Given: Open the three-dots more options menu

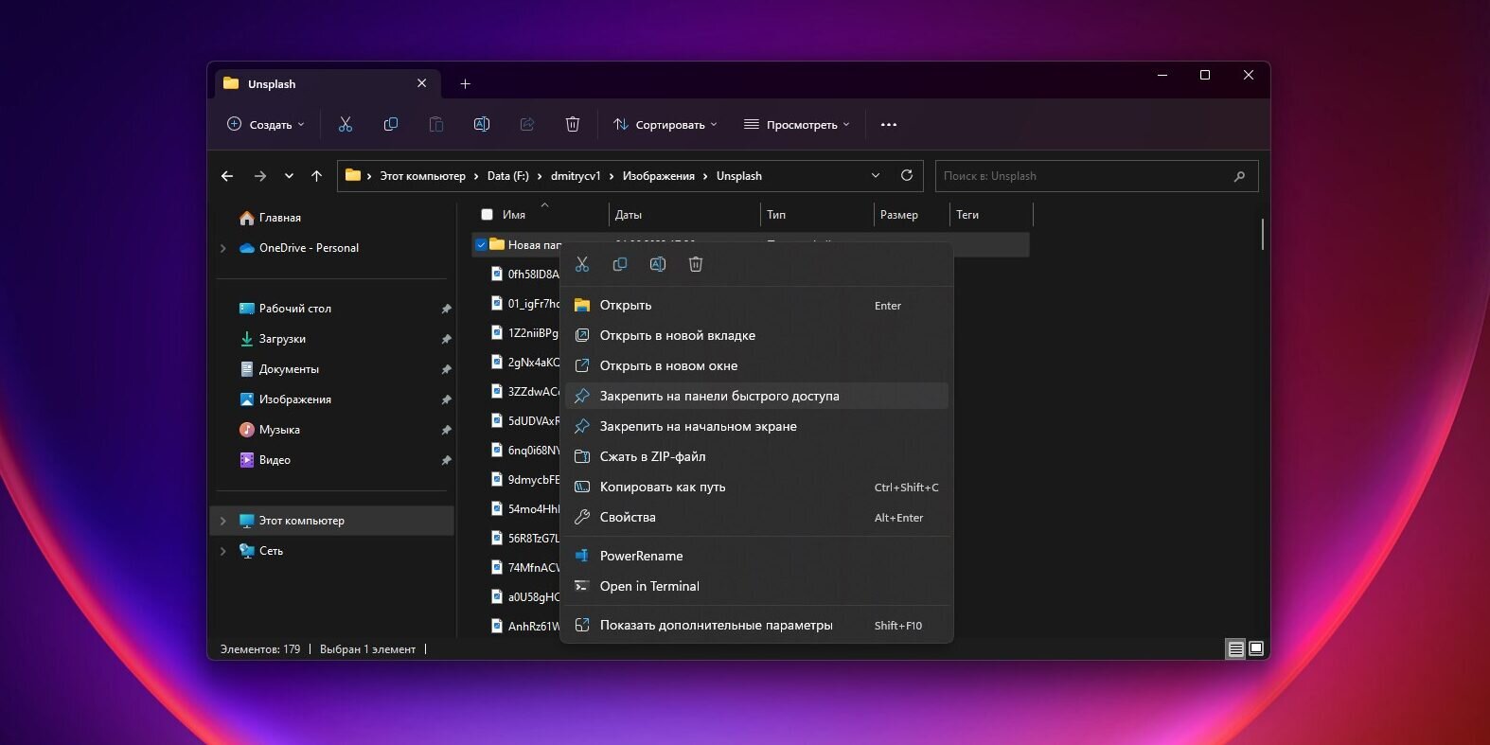Looking at the screenshot, I should point(889,124).
